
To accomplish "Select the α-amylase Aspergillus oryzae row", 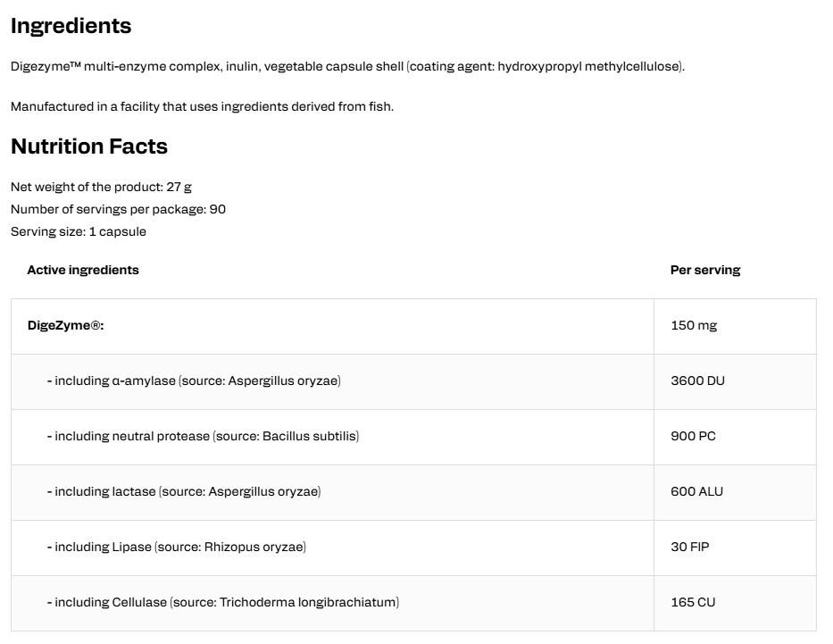I will [413, 381].
